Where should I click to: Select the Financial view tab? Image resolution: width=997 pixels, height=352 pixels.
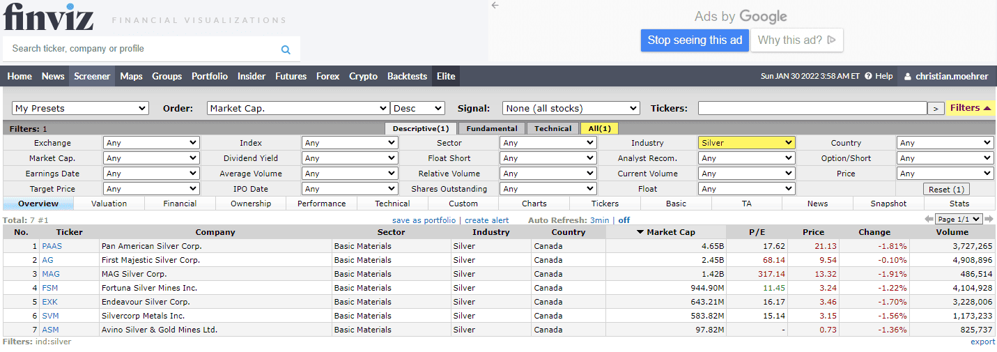point(180,204)
